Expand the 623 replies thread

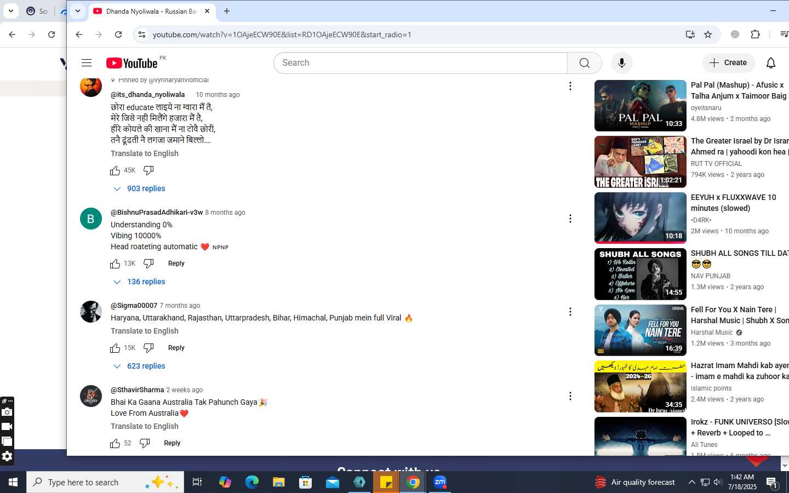(x=139, y=366)
